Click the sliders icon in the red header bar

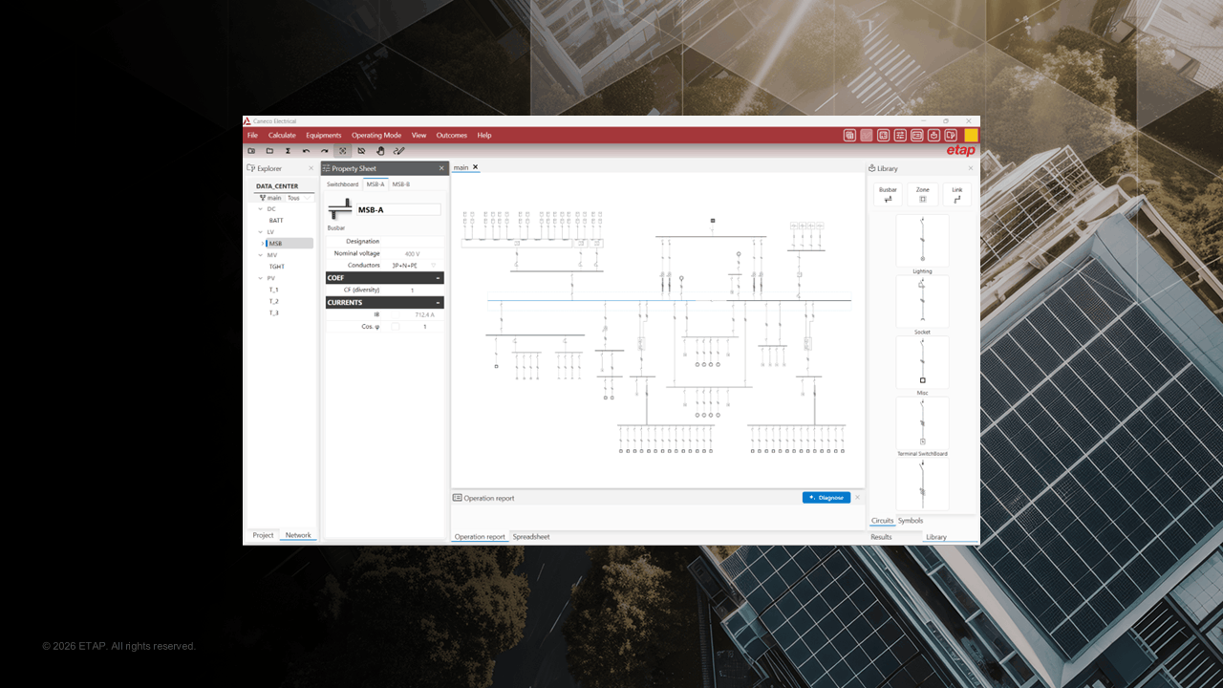900,136
